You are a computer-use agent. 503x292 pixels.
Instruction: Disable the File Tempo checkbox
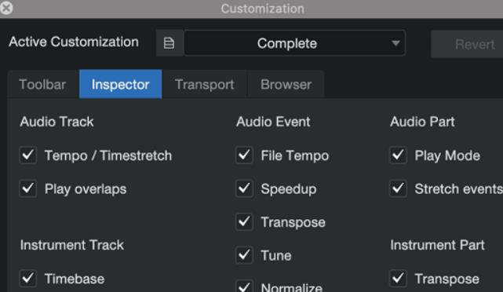click(x=245, y=155)
